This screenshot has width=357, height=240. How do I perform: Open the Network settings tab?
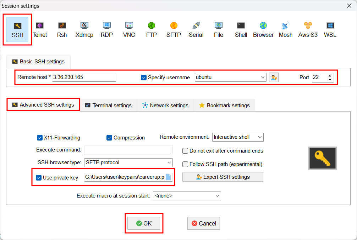click(165, 105)
